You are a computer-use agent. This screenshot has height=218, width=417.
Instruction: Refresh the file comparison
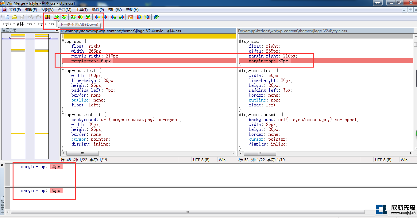[156, 17]
